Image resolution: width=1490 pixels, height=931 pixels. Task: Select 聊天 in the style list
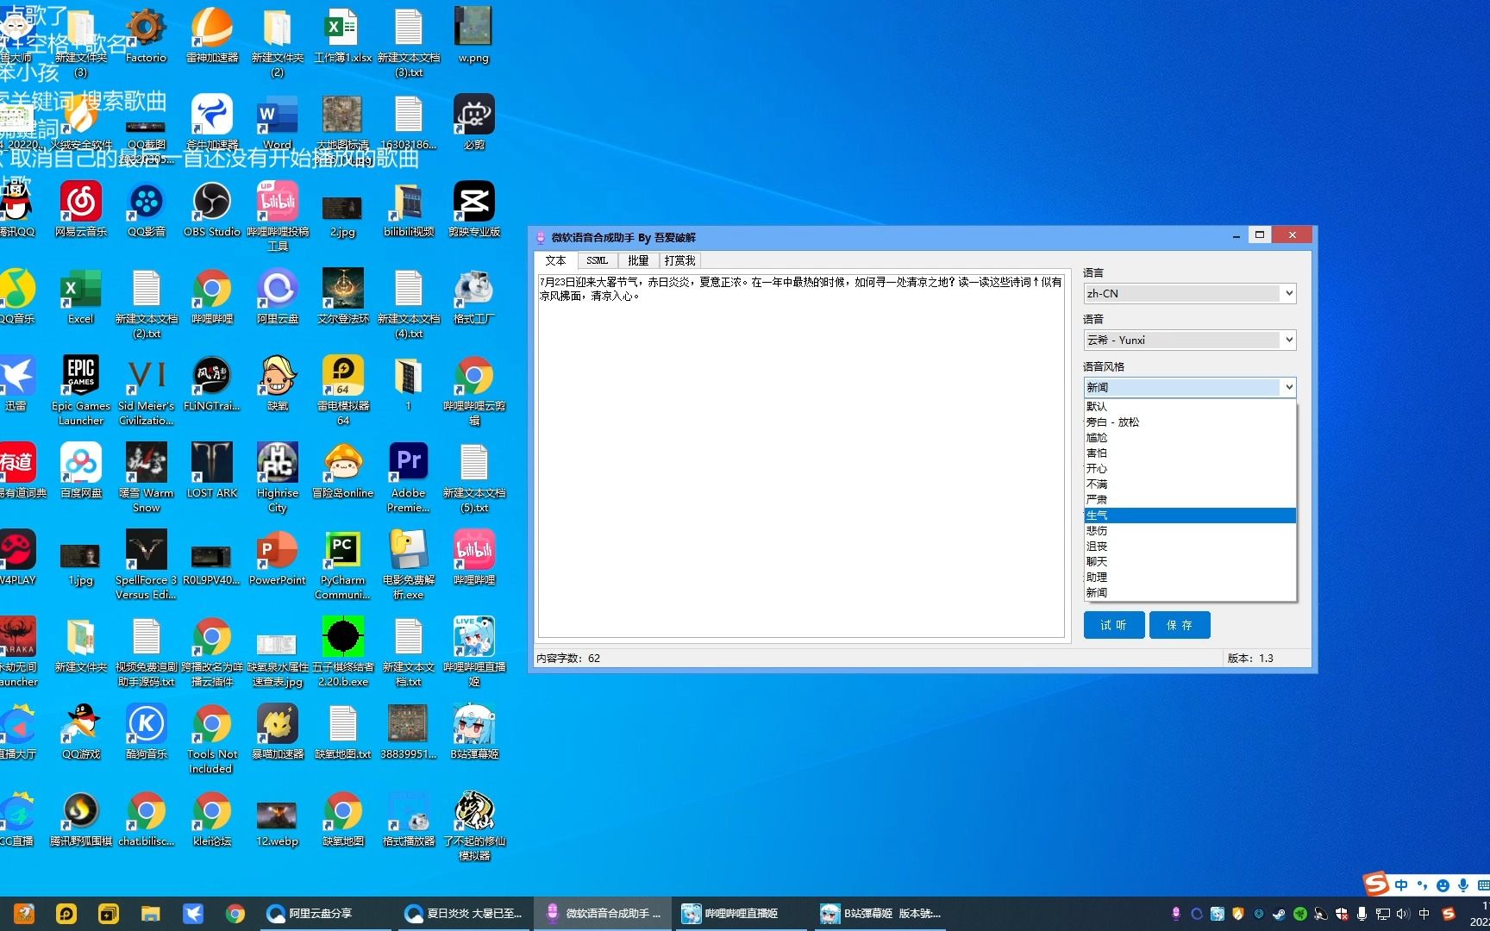click(1190, 561)
